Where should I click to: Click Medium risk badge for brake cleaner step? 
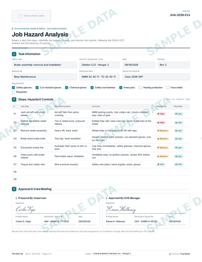[x=163, y=156]
